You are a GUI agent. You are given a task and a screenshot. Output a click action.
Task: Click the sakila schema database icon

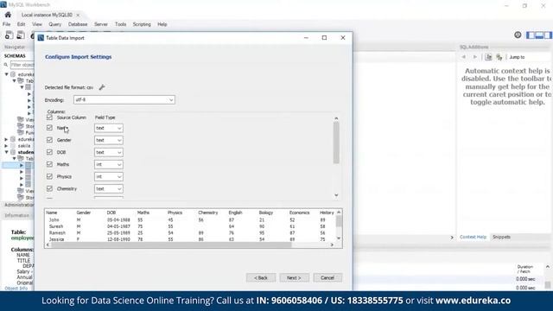13,146
